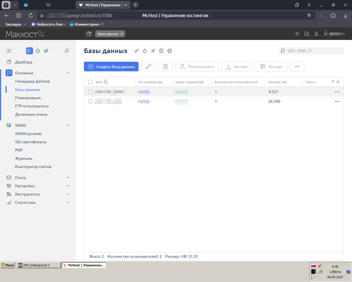Open table column settings gear
Viewport: 352px width, 282px height.
tap(338, 82)
